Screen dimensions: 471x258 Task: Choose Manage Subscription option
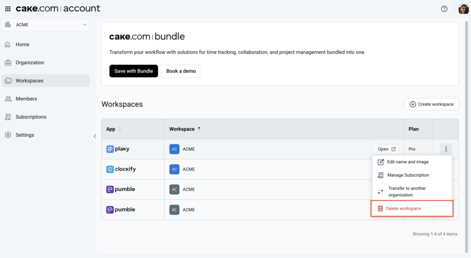[412, 175]
